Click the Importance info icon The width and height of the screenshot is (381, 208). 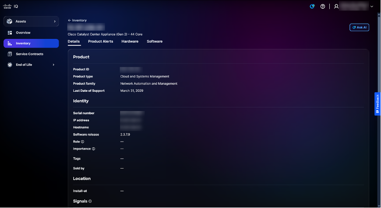[94, 149]
